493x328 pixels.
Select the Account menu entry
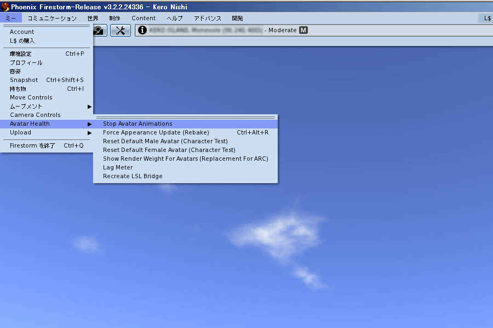[x=47, y=32]
